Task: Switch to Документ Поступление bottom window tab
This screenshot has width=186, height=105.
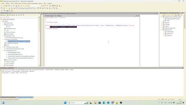Action: pyautogui.click(x=8, y=97)
